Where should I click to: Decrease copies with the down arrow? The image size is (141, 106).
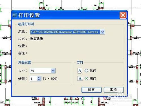39,80
